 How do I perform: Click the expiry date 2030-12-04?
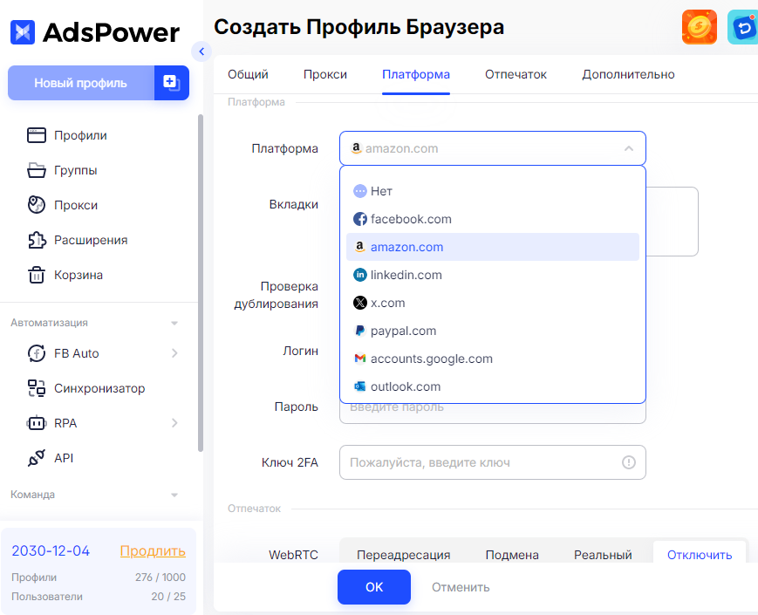(x=51, y=550)
